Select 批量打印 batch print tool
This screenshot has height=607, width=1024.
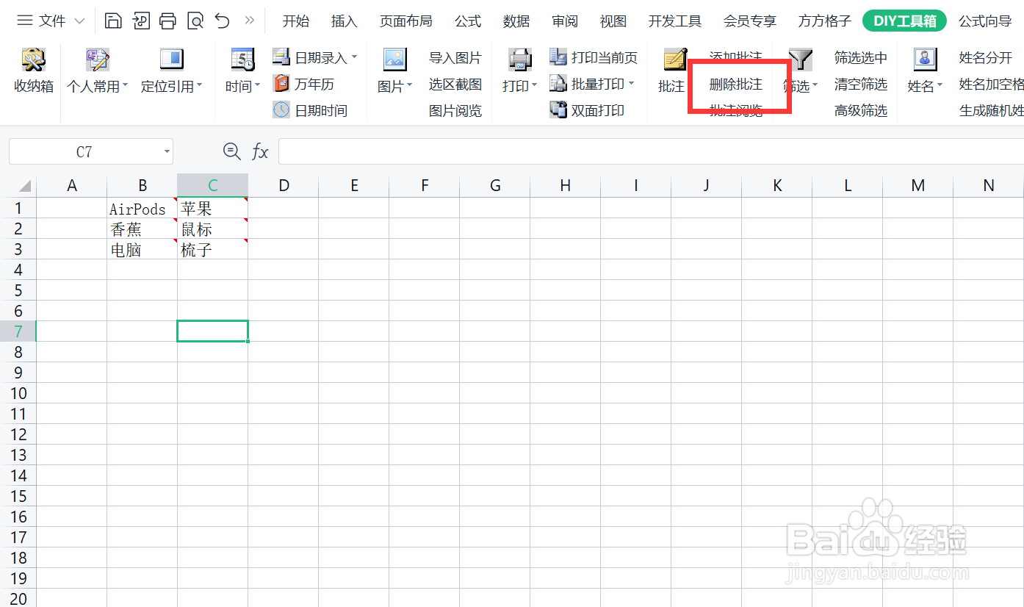click(x=592, y=84)
